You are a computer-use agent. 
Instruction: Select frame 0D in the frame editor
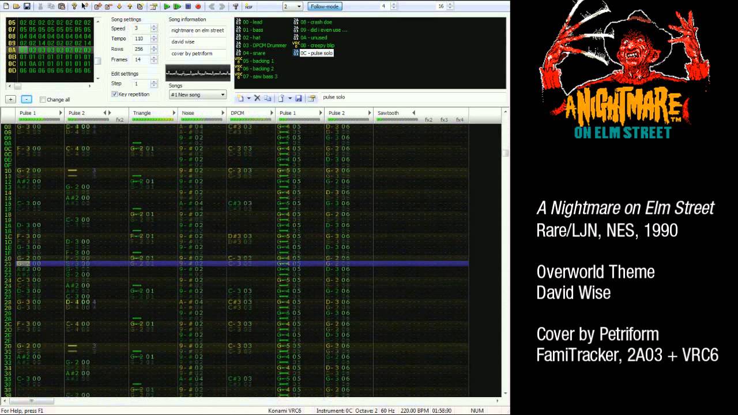[x=49, y=71]
